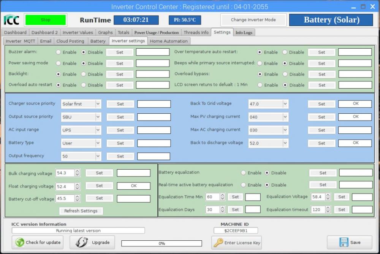This screenshot has width=380, height=254.
Task: Enable Battery equalization radio button
Action: coord(243,173)
